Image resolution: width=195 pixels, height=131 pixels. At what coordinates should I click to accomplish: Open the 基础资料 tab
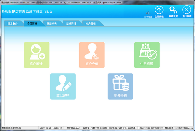click(71, 24)
